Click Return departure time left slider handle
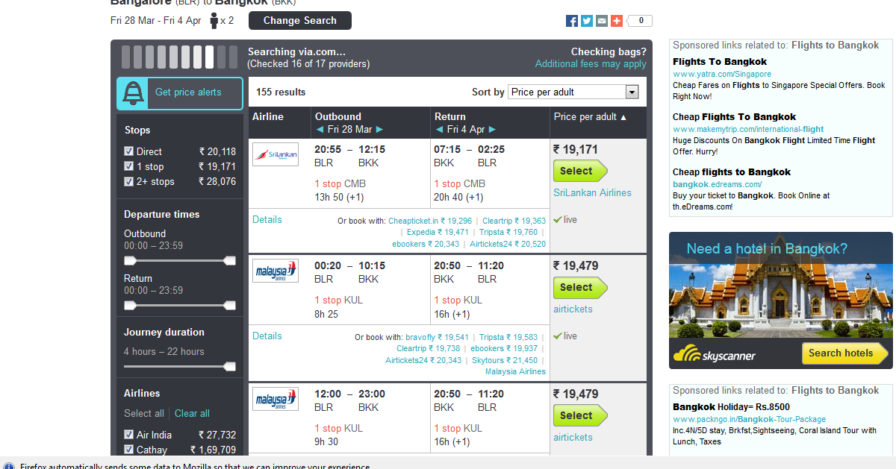Viewport: 896px width, 469px height. [130, 306]
